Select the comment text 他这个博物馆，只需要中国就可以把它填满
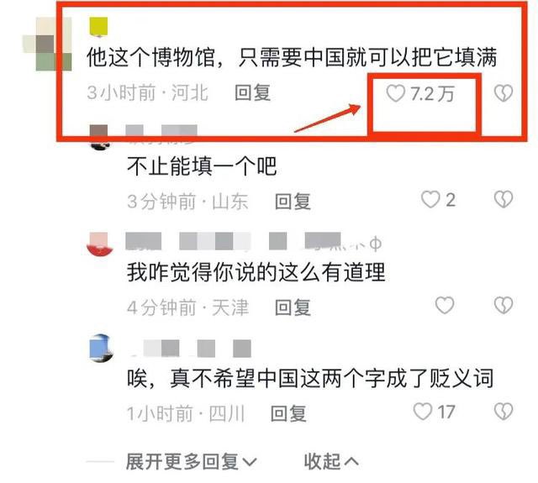This screenshot has width=538, height=483. click(292, 57)
